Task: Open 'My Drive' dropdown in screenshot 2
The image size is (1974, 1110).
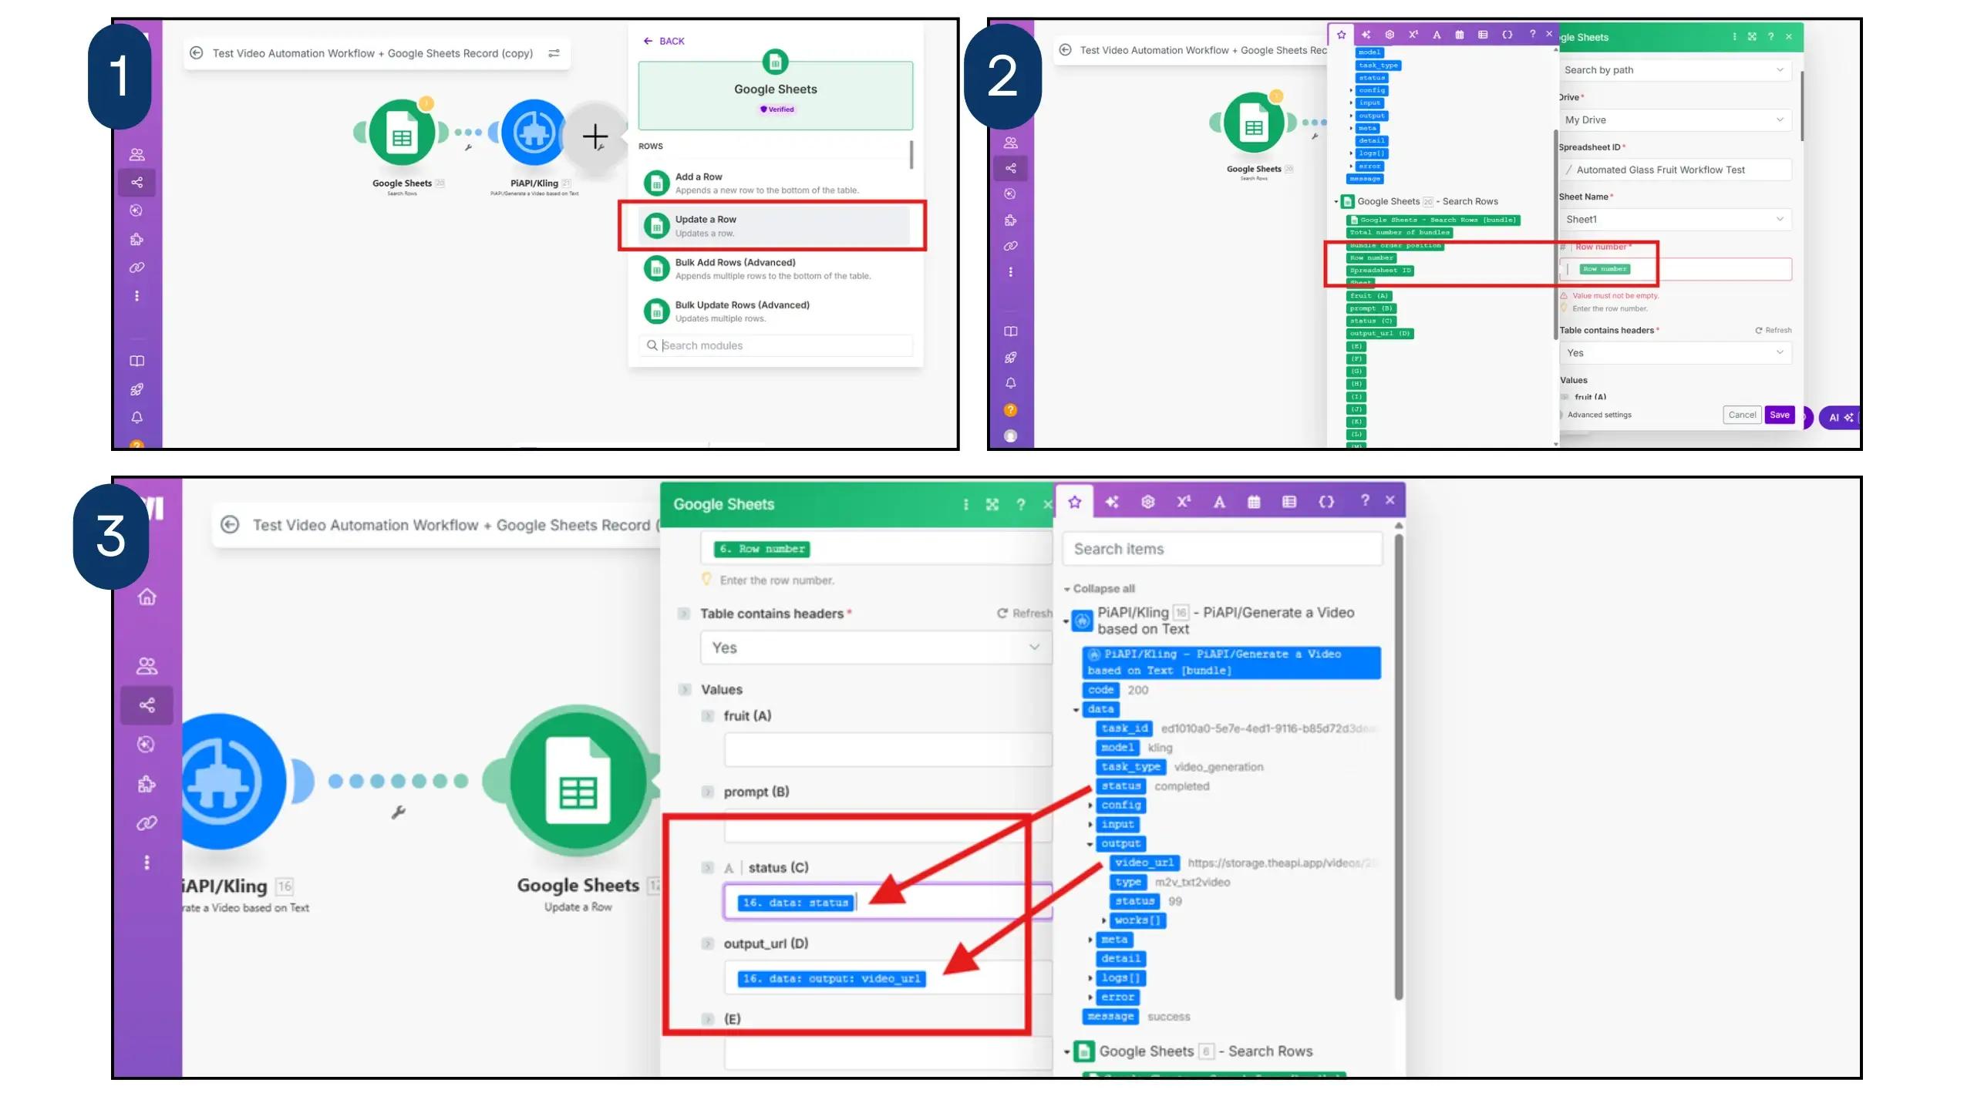Action: [x=1673, y=119]
